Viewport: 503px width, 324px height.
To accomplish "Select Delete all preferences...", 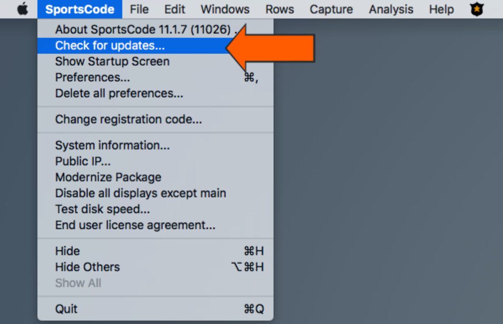I will (119, 93).
